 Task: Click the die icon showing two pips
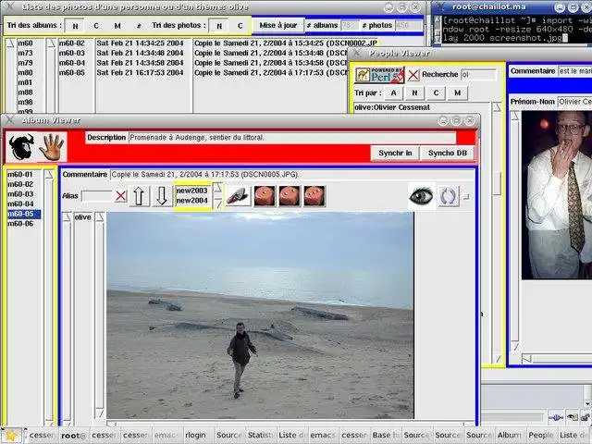290,196
